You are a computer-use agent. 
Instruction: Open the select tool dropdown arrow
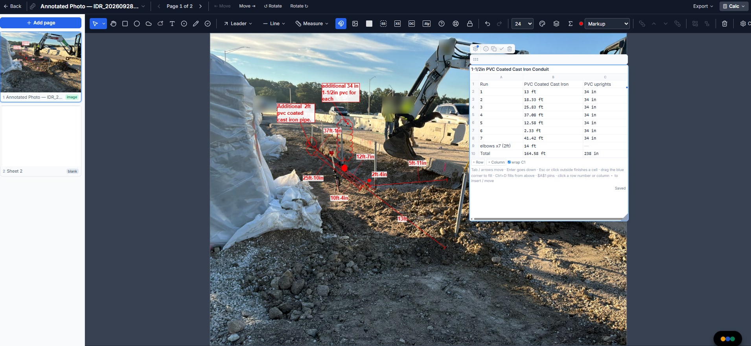(x=104, y=24)
